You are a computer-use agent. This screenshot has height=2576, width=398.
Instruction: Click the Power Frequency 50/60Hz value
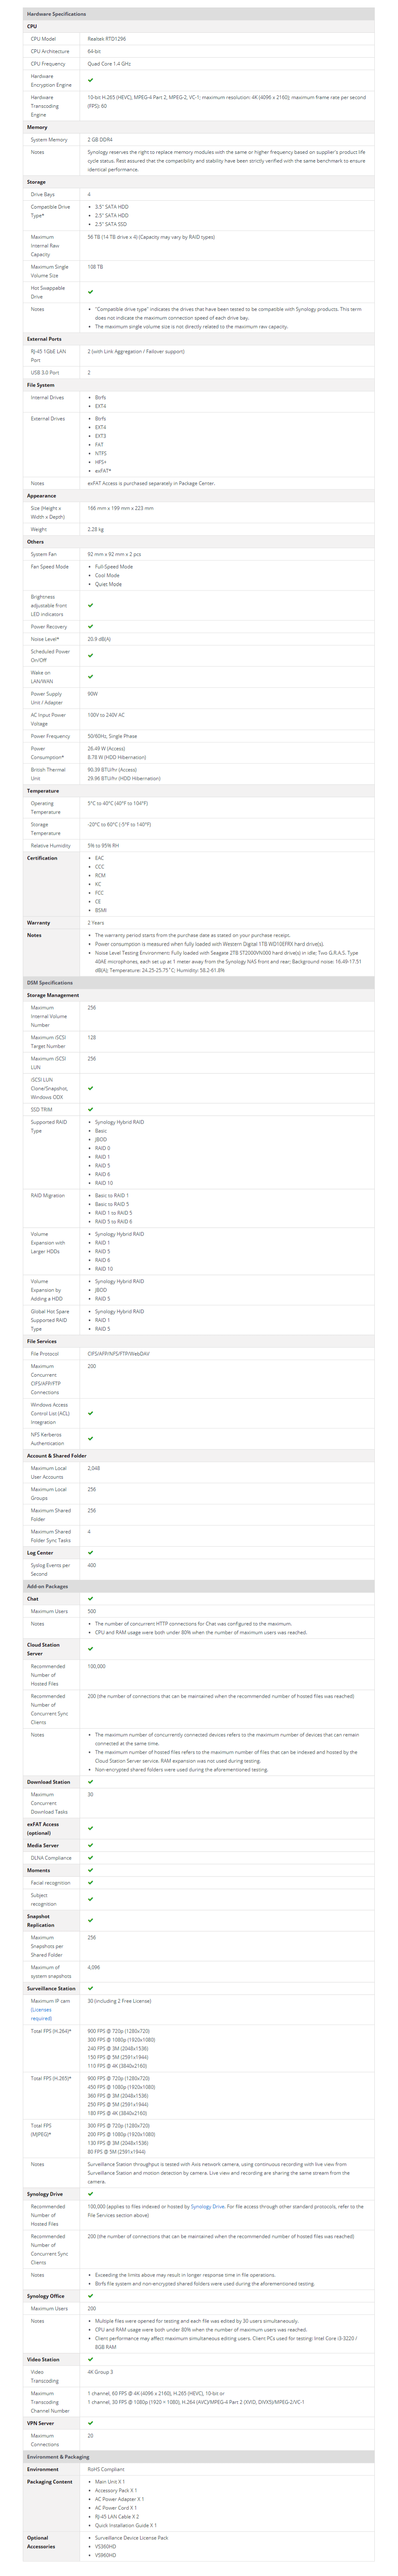112,736
